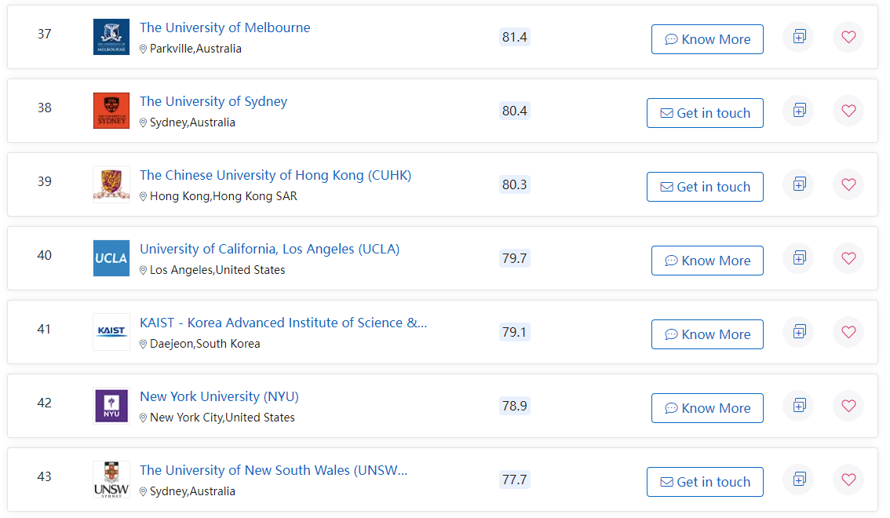Click the UCLA logo thumbnail
This screenshot has width=890, height=518.
[111, 258]
